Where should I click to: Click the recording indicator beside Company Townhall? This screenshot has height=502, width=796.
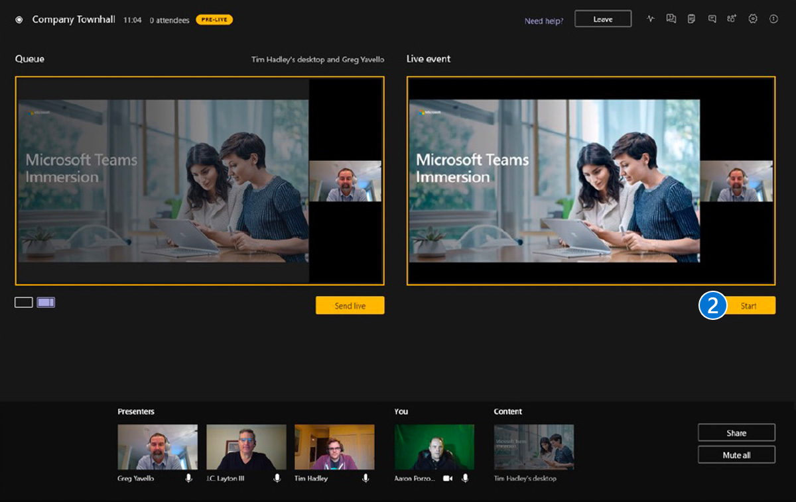pos(19,20)
